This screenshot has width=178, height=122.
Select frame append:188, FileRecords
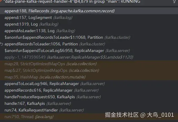(89, 11)
